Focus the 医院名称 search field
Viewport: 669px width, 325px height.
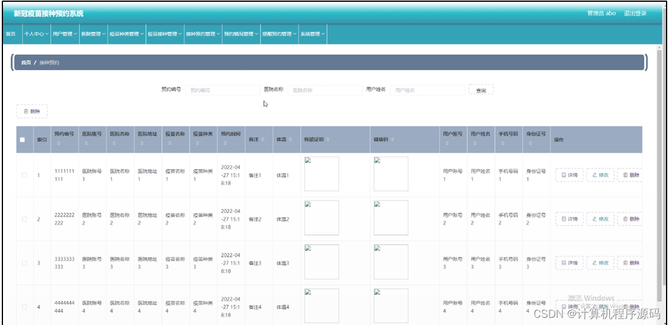pos(325,90)
